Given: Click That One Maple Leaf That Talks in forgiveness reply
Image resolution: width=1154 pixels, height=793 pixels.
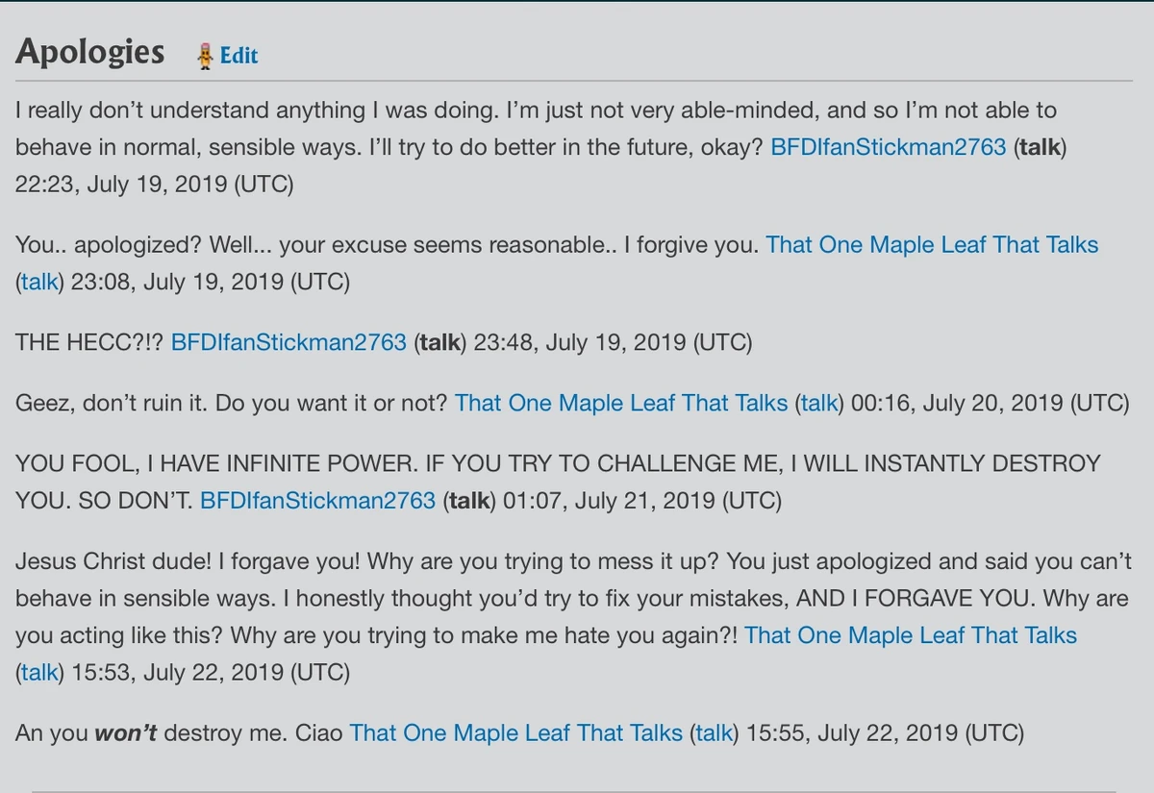Looking at the screenshot, I should coord(931,244).
